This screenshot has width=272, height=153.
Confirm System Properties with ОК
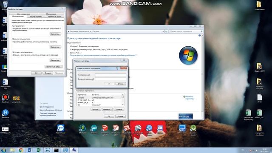coord(36,73)
